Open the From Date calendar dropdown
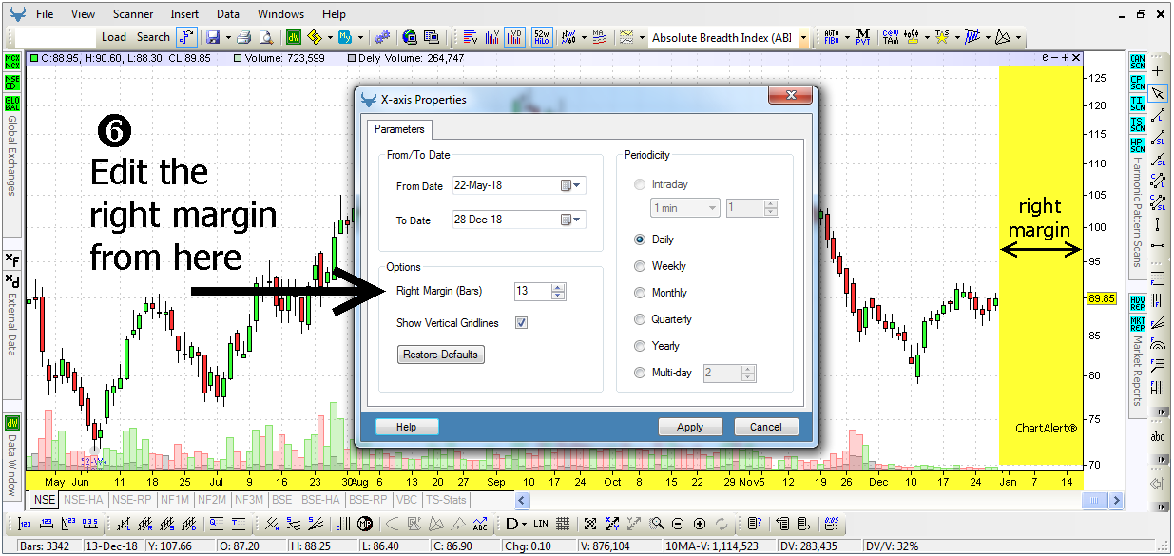The width and height of the screenshot is (1174, 556). coord(570,186)
